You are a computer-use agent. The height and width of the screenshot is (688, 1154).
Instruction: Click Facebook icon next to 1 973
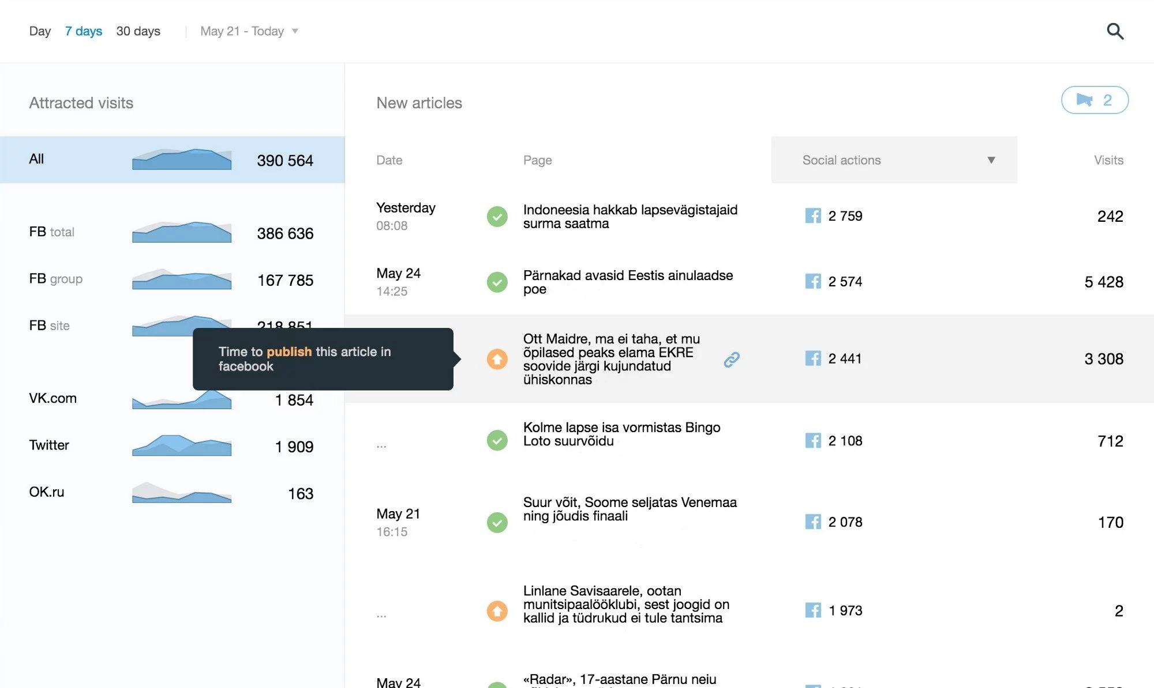point(813,610)
